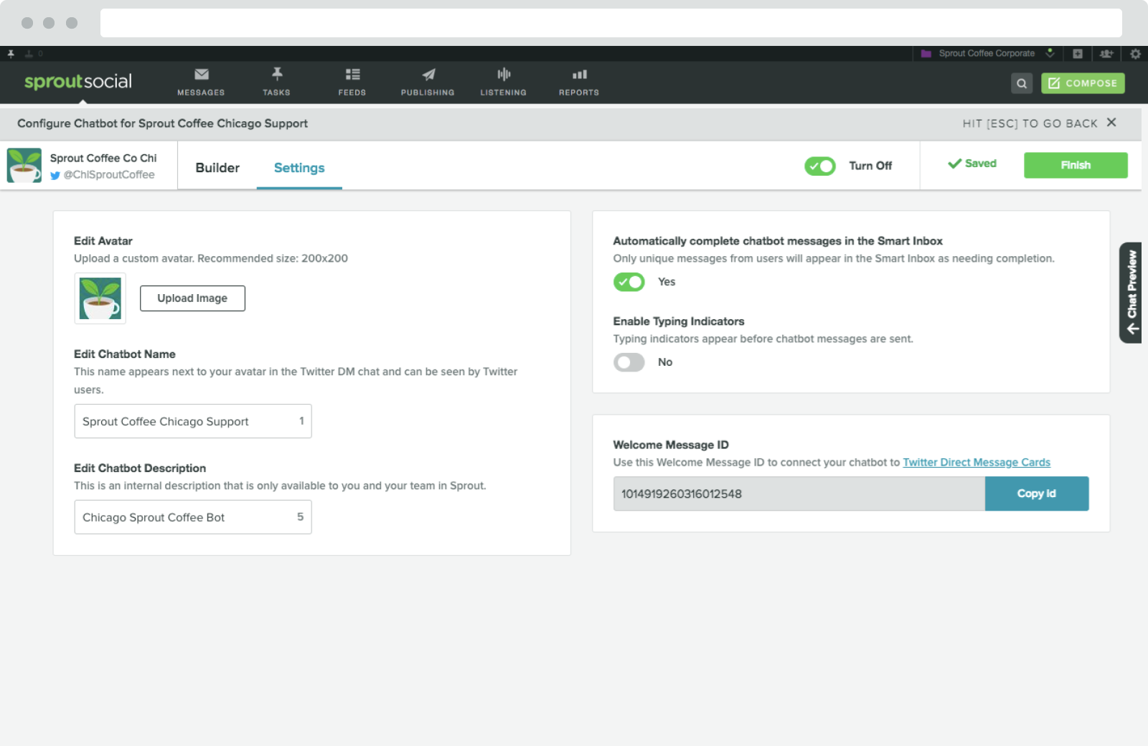
Task: Click the 'Sprout Coffee Co Chi' profile name
Action: (x=103, y=158)
